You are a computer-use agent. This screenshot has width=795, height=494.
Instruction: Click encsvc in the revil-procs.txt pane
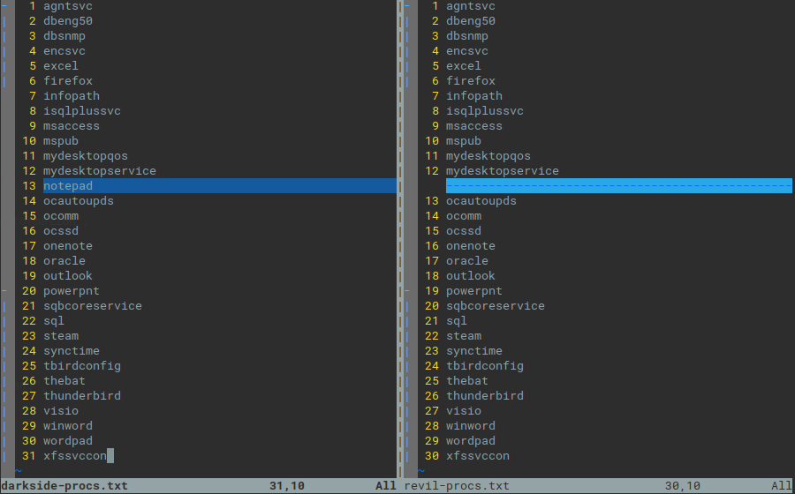[467, 51]
